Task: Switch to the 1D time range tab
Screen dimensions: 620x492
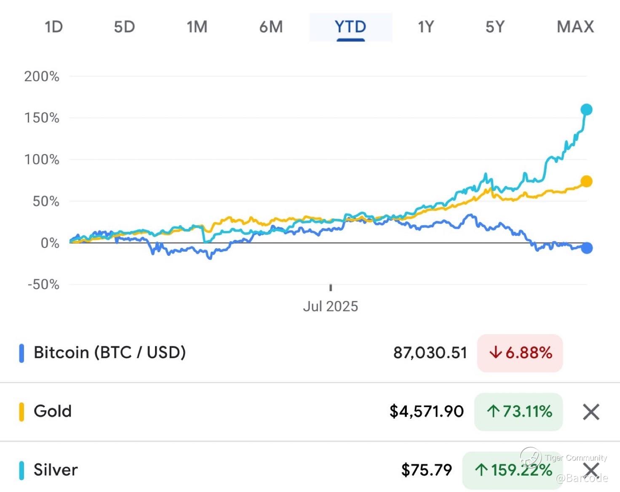Action: 54,27
